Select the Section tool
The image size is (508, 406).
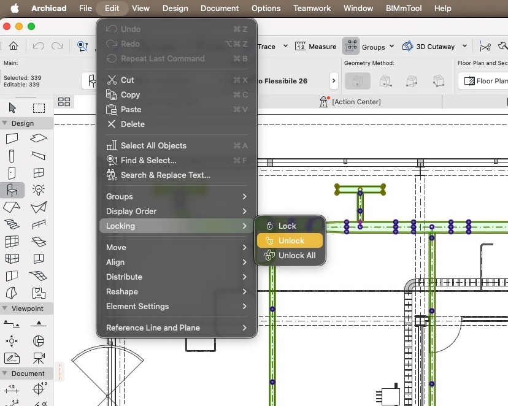point(12,324)
